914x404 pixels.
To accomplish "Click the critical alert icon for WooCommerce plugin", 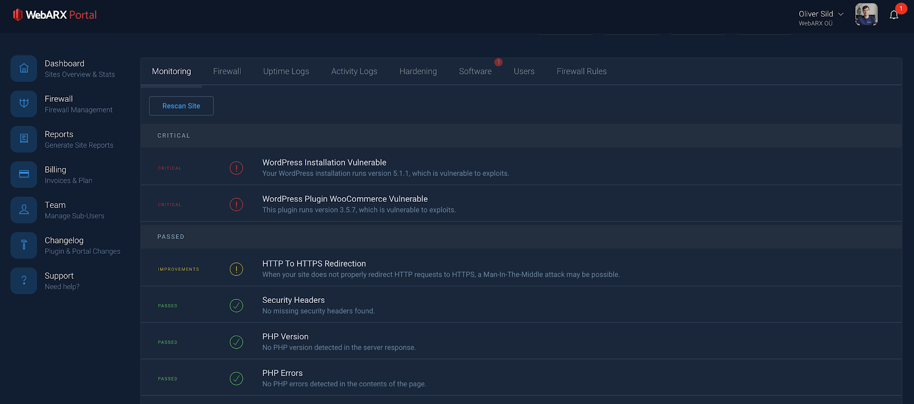I will [x=236, y=205].
